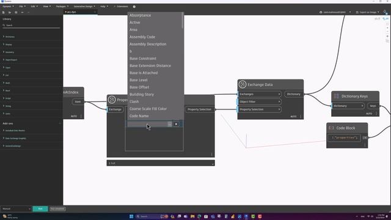Click the Dictionary.Keys node icon
Screen dimensions: 391x220
[337, 96]
